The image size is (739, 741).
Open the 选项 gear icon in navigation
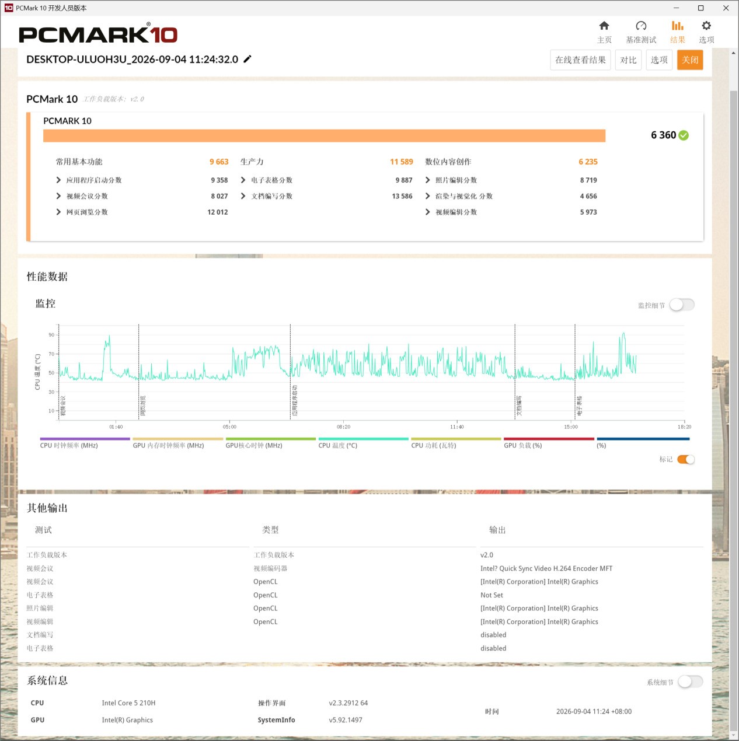coord(706,26)
